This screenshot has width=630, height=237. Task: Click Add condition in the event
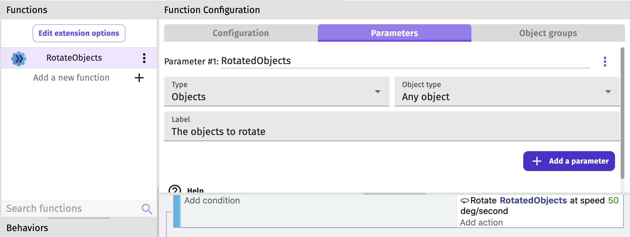point(212,201)
